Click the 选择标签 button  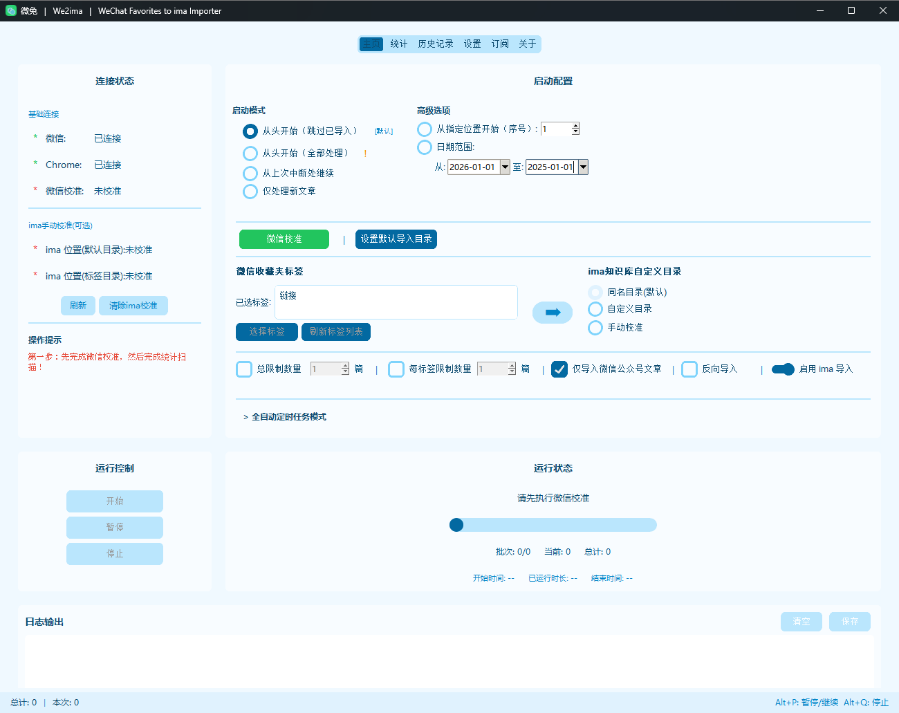[x=267, y=332]
